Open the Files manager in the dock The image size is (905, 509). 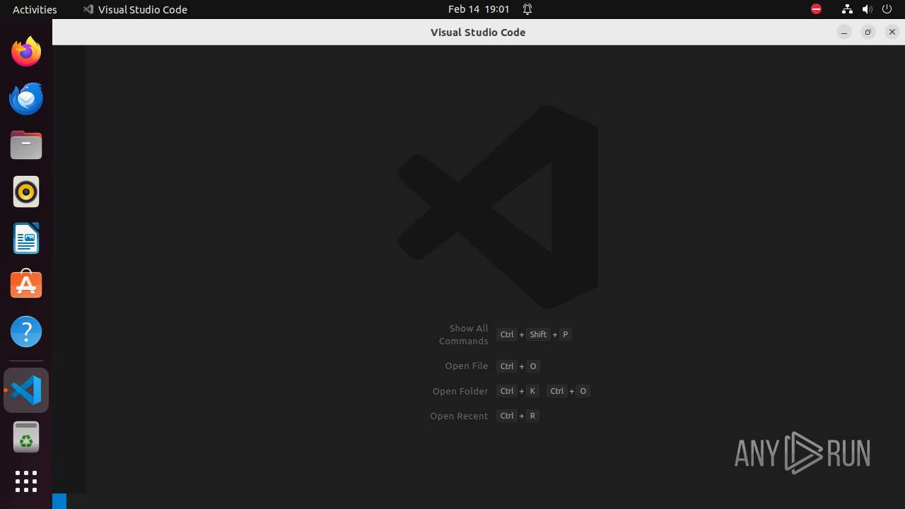pos(26,145)
